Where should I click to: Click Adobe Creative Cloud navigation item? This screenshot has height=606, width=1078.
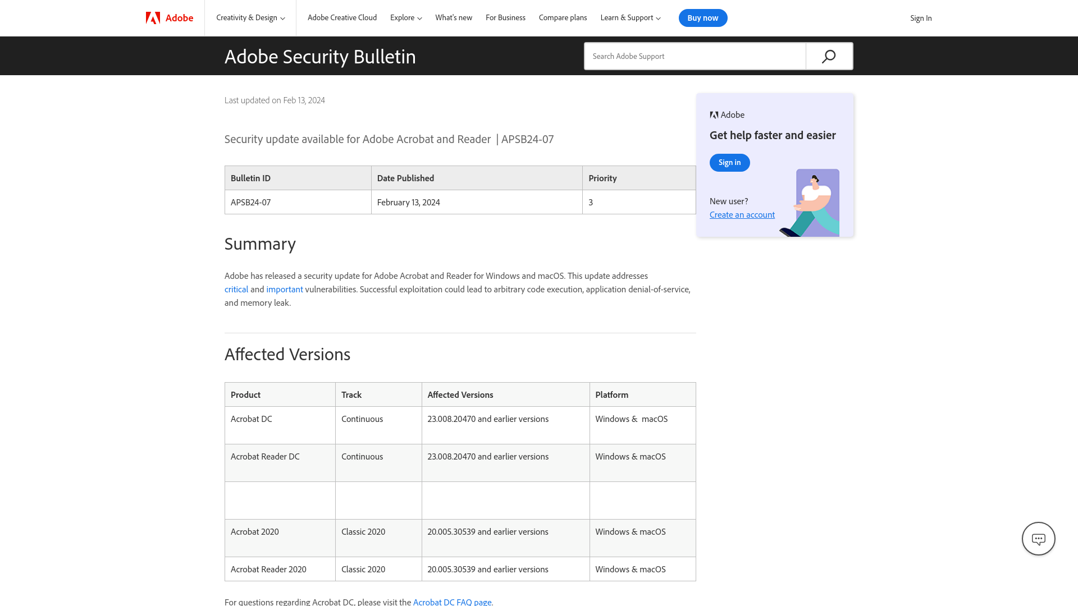[x=342, y=18]
